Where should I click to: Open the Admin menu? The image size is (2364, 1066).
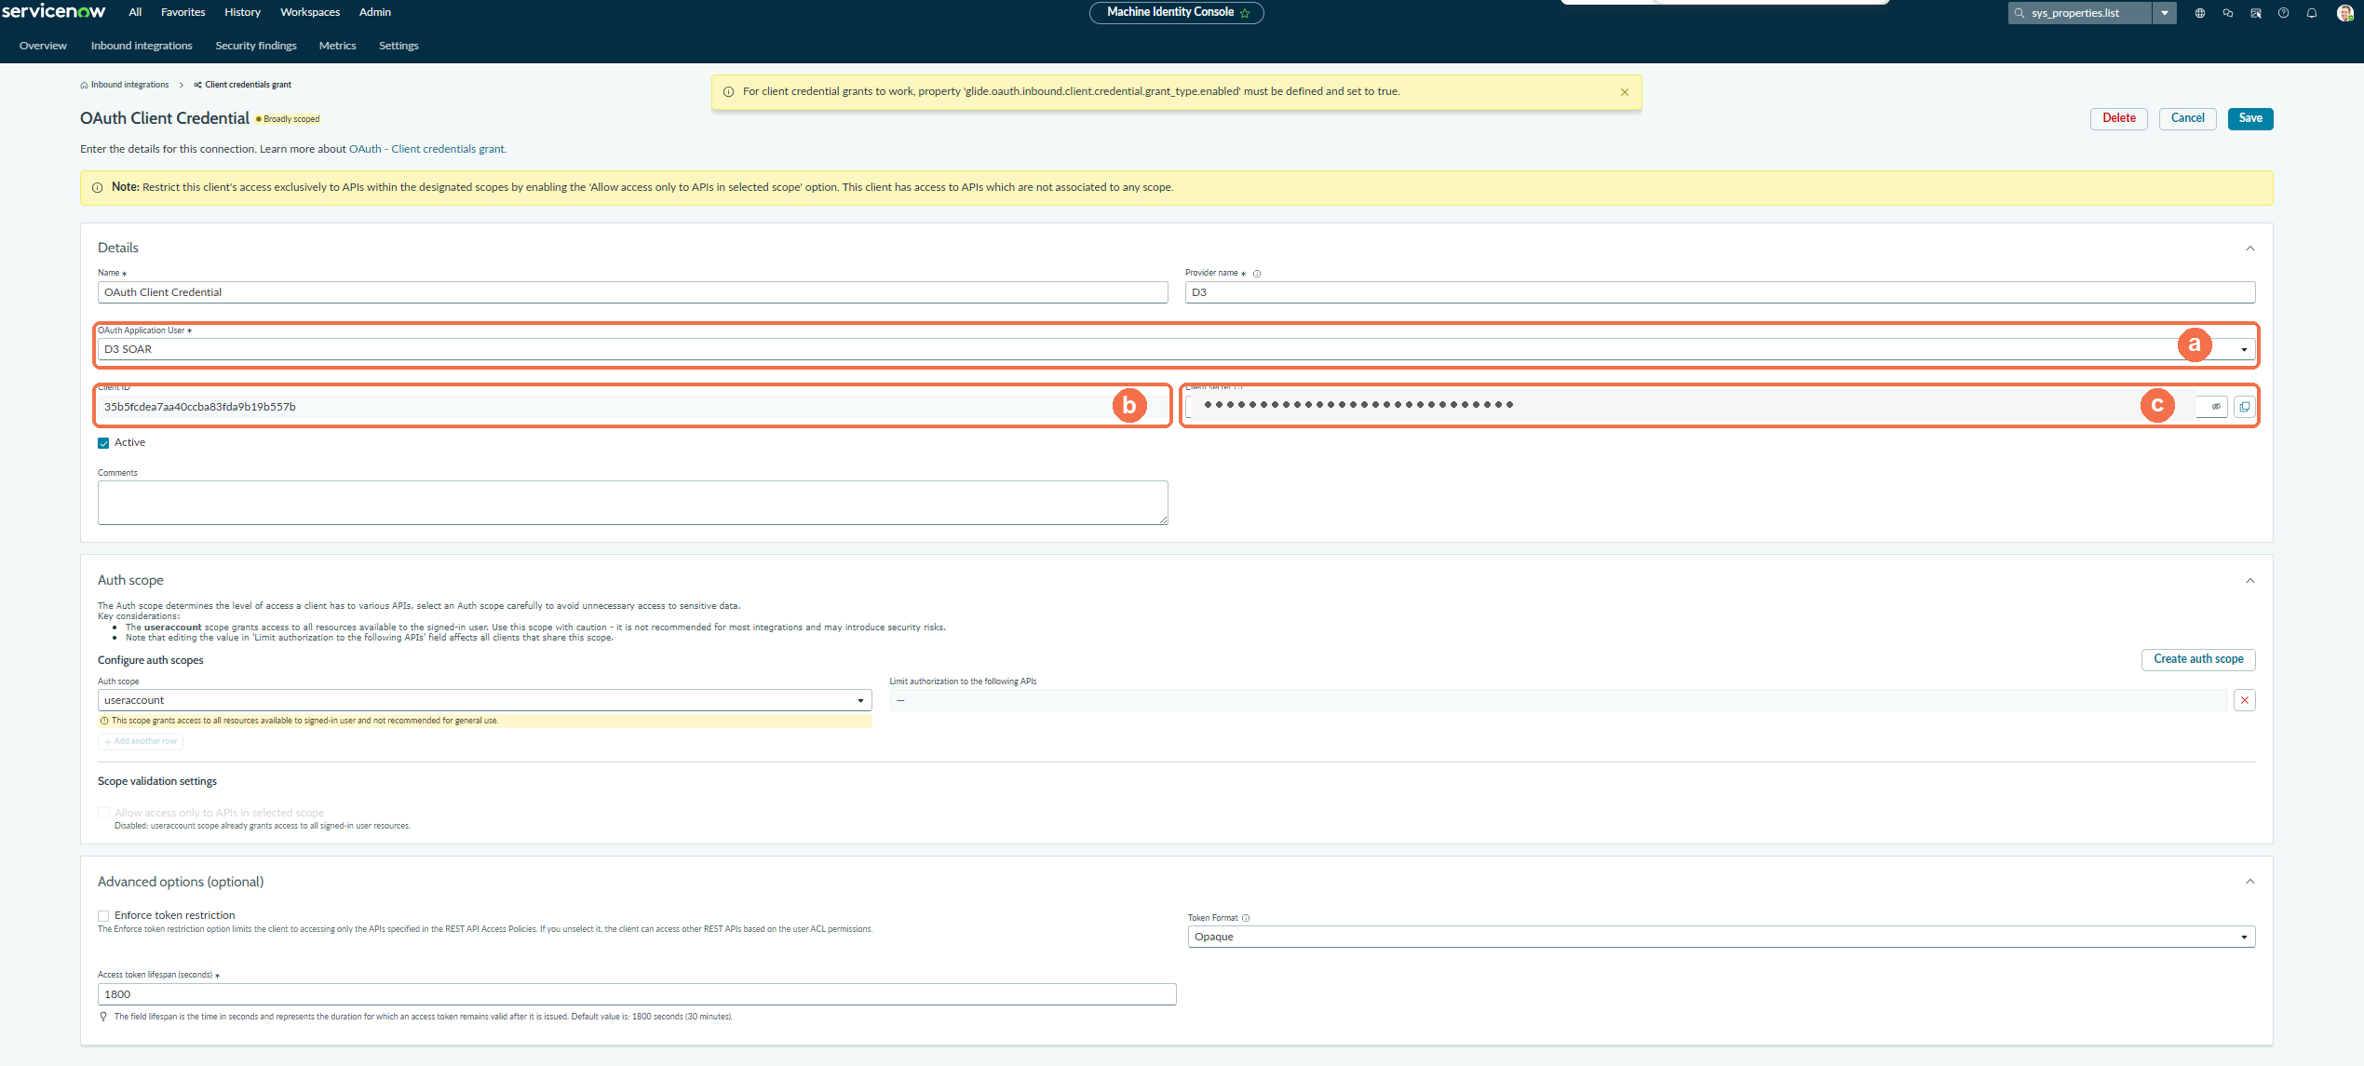pos(375,12)
